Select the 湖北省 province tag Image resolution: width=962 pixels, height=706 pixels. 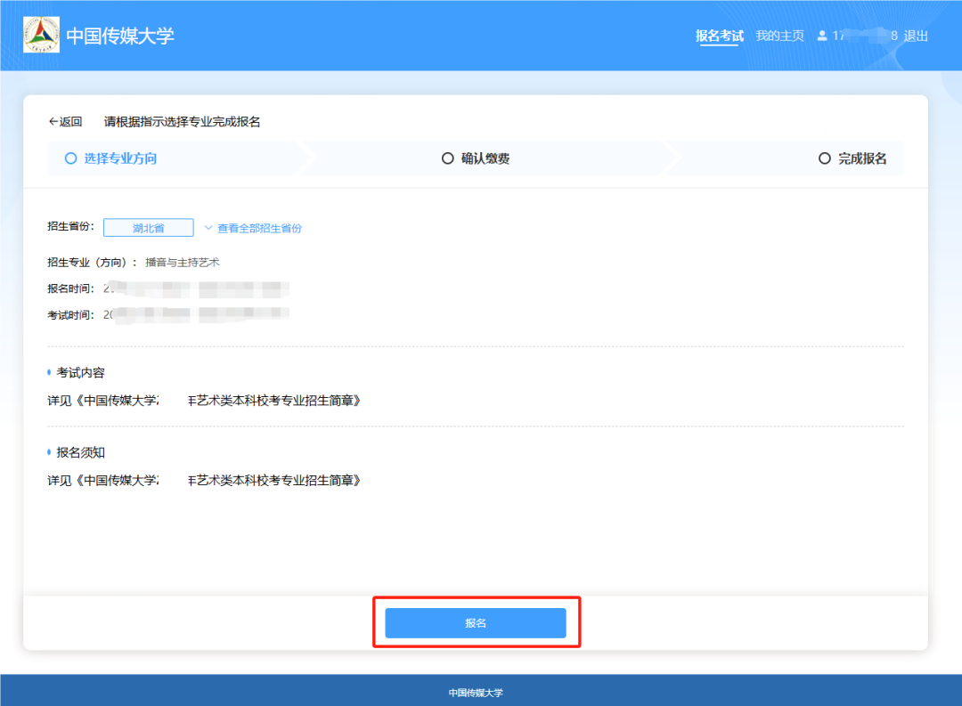click(x=148, y=228)
